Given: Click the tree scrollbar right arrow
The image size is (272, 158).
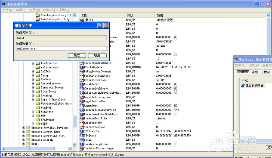Looking at the screenshot, I should coord(70,149).
